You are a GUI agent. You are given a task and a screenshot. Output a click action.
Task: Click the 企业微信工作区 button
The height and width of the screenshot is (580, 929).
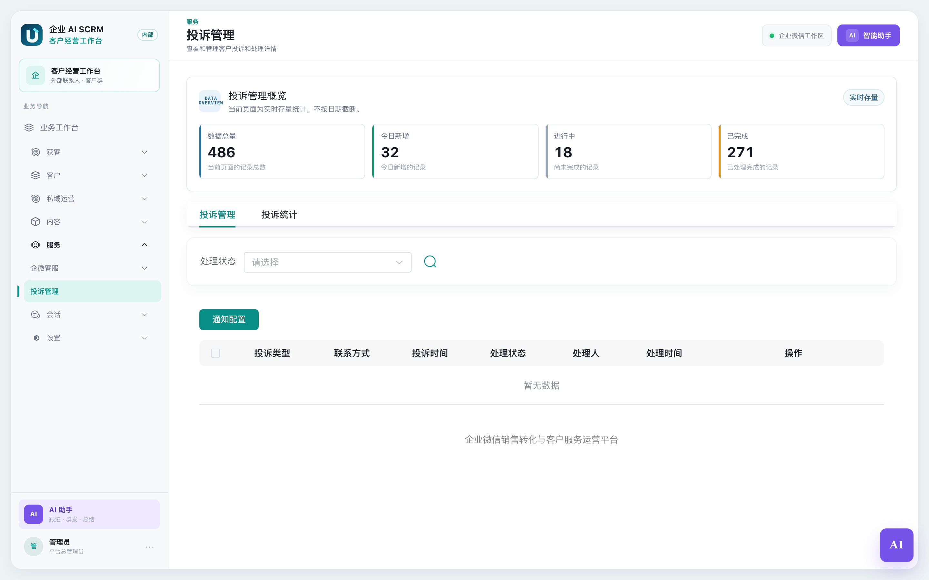[796, 36]
